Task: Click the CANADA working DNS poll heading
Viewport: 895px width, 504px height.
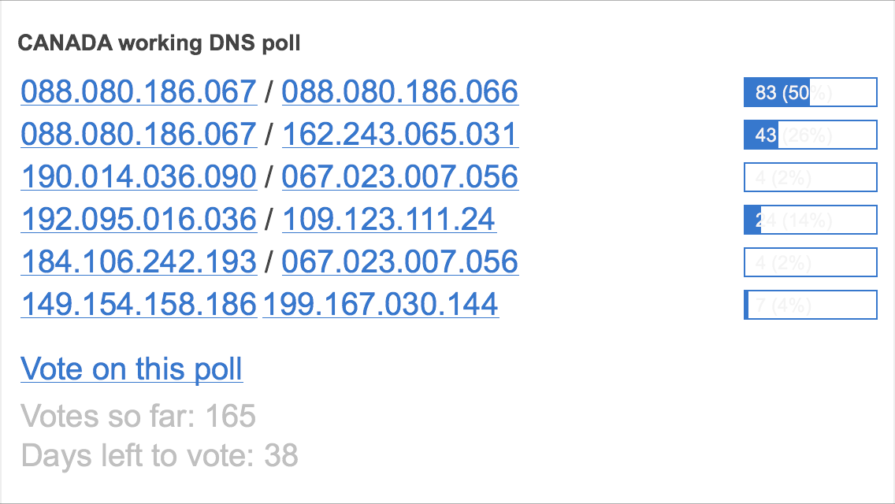Action: [x=158, y=43]
